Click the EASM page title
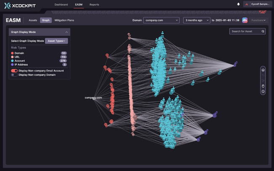The width and height of the screenshot is (274, 171). point(13,20)
